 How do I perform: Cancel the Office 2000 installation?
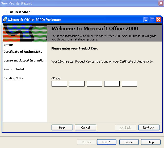tap(86, 128)
